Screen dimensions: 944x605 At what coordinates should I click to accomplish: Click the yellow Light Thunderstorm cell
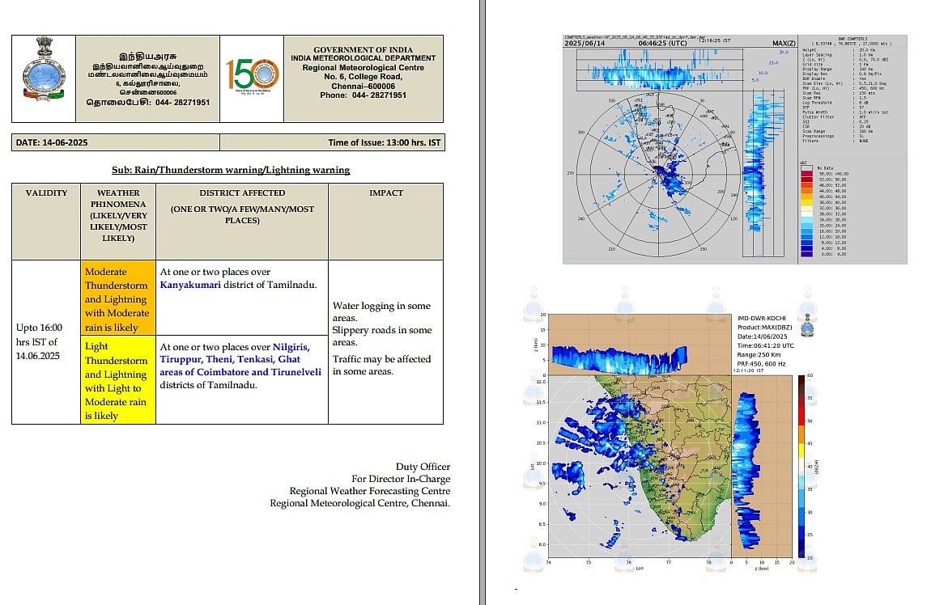coord(117,380)
